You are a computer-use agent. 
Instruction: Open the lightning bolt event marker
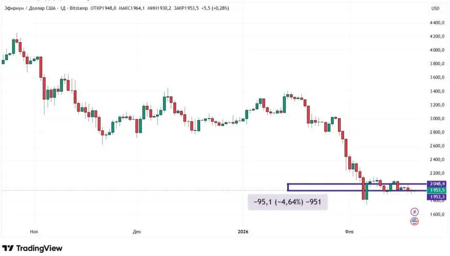pyautogui.click(x=414, y=212)
